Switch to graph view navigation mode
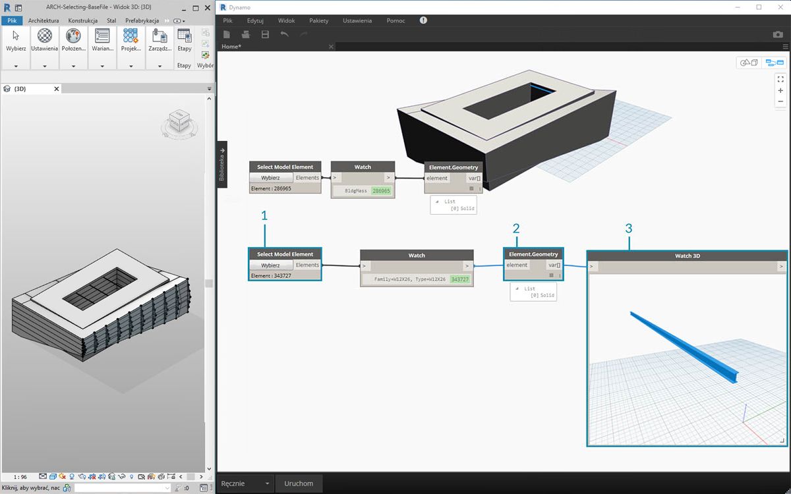 tap(775, 63)
